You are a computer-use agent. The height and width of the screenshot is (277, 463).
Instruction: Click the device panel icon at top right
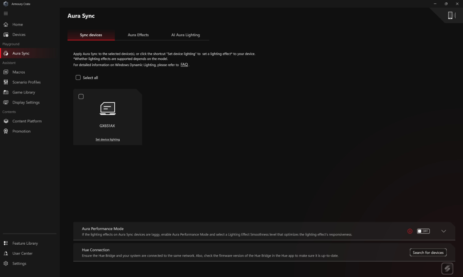tap(451, 15)
